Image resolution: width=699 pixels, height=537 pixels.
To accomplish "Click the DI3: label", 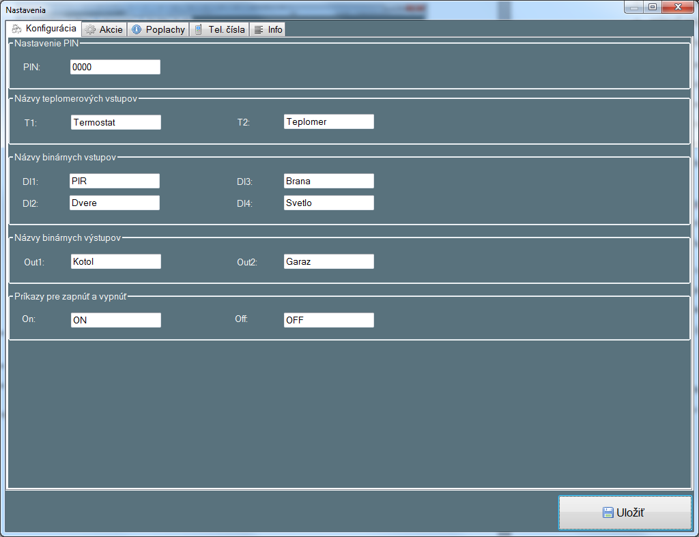I will [x=245, y=182].
